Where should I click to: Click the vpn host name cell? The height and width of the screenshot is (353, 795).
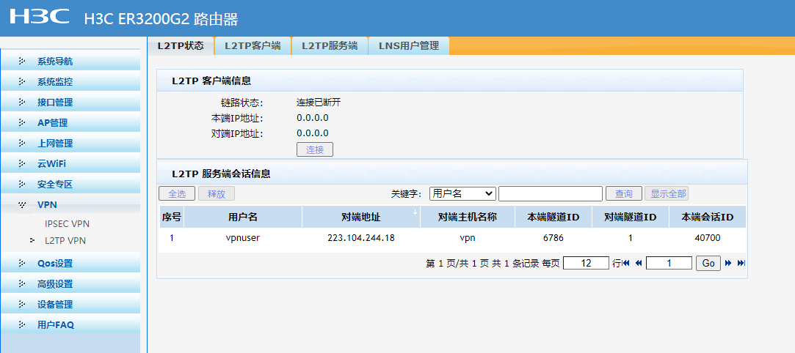pos(467,238)
